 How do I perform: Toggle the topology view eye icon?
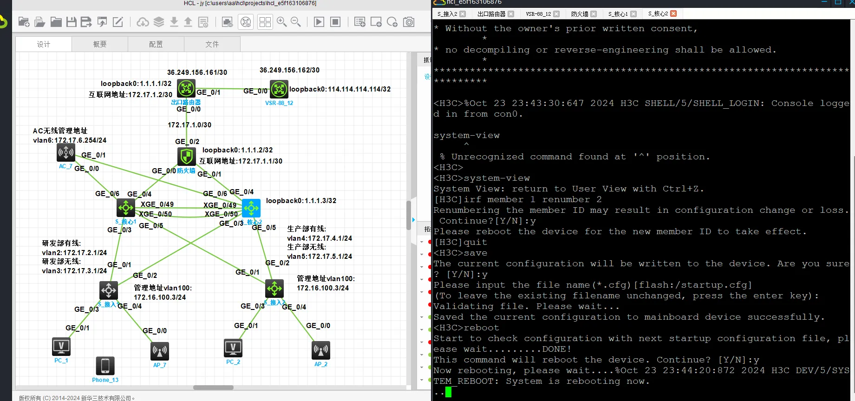pyautogui.click(x=246, y=22)
